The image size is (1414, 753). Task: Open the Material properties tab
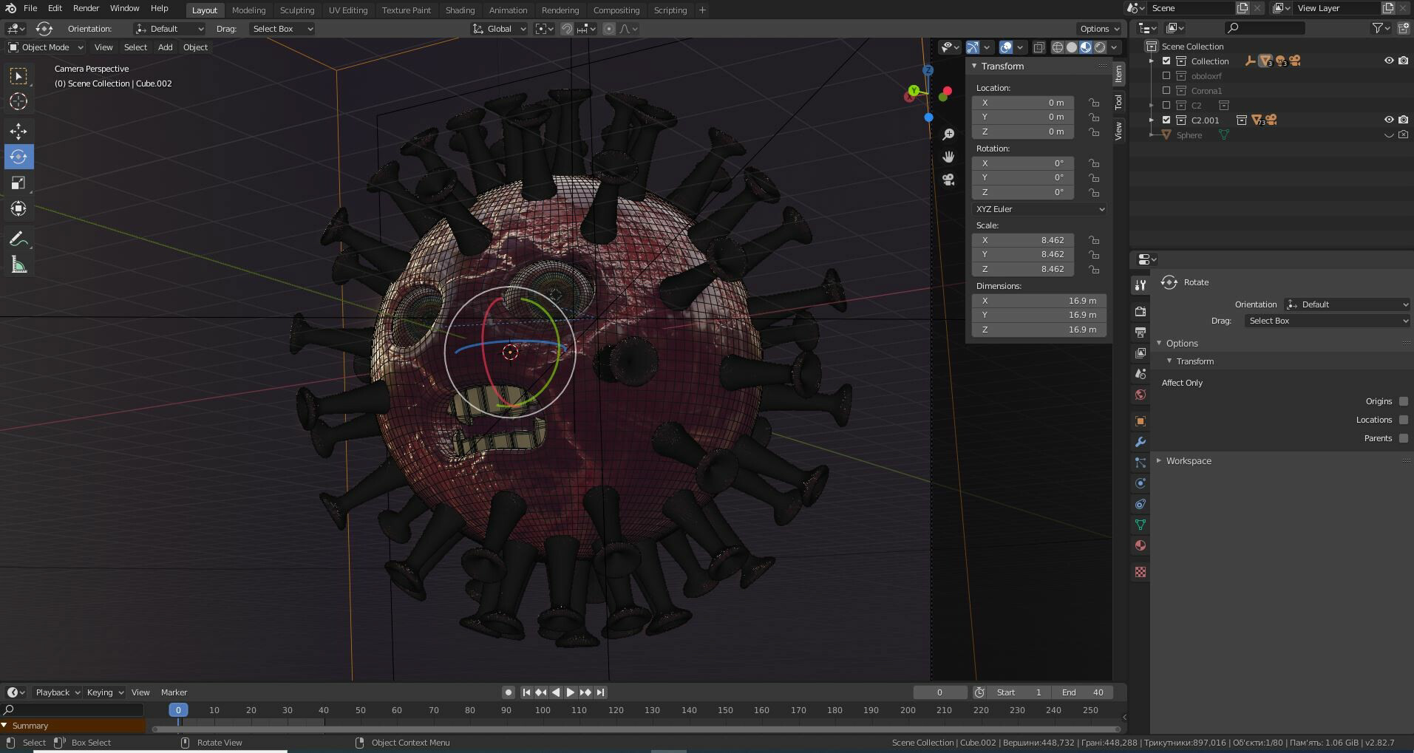click(1141, 545)
